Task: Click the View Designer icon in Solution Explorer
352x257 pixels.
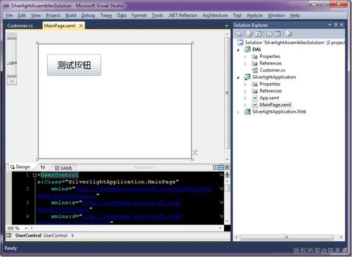Action: pos(278,34)
